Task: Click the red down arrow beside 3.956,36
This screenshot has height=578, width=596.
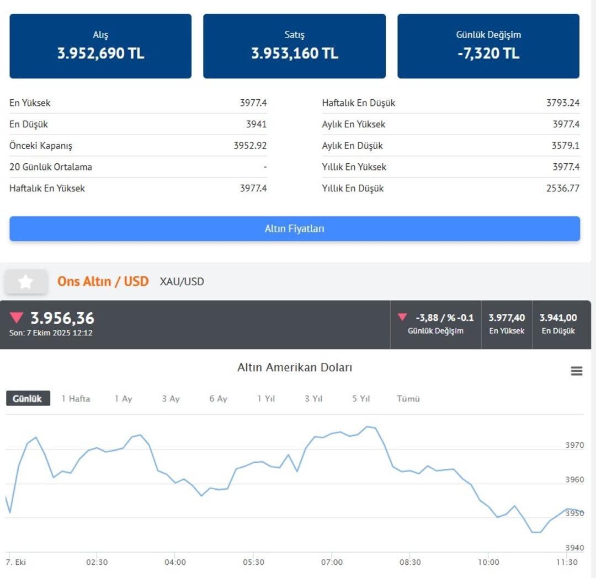Action: pos(17,318)
